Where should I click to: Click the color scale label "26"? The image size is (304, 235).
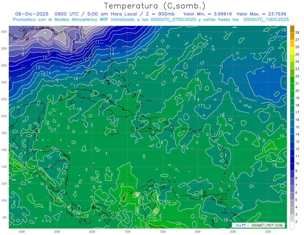click(297, 47)
